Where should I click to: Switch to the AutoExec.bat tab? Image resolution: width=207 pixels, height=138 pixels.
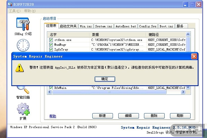click(x=126, y=26)
